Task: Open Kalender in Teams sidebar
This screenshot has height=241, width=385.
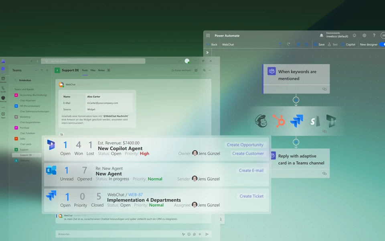Action: click(3, 80)
